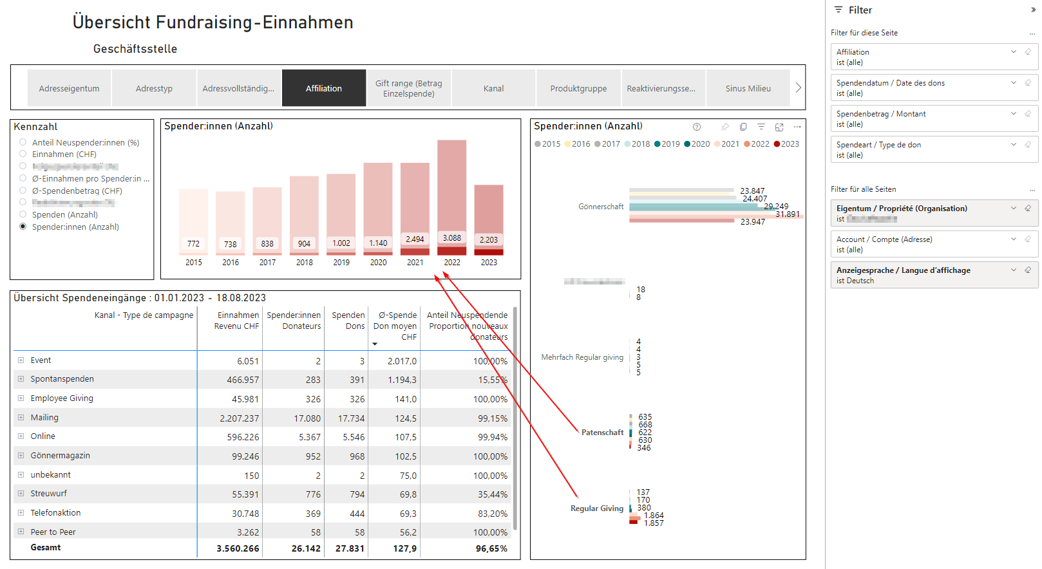Clear the Spendendatum filter with eraser

tap(1028, 82)
